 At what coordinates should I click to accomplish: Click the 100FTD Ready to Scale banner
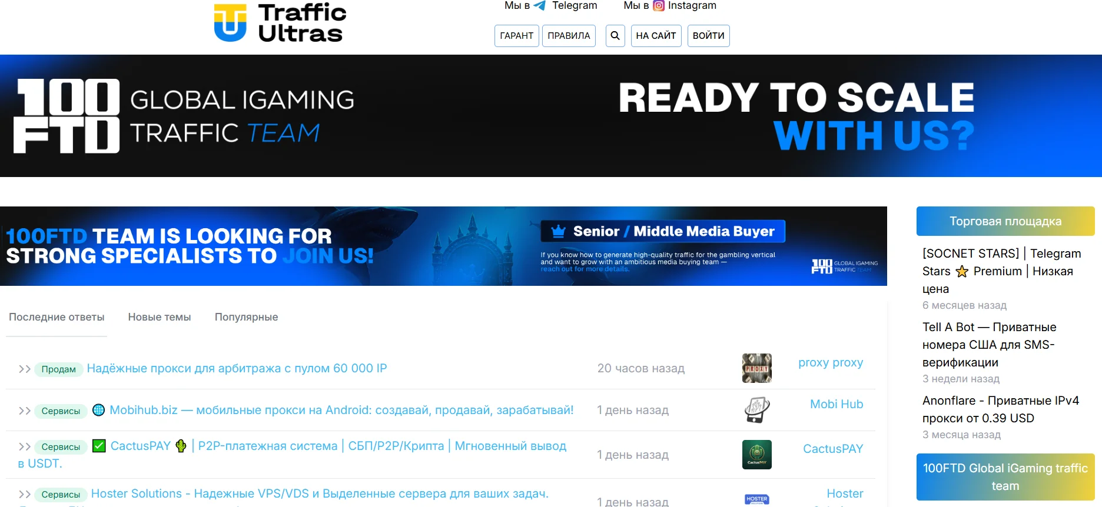pos(551,116)
